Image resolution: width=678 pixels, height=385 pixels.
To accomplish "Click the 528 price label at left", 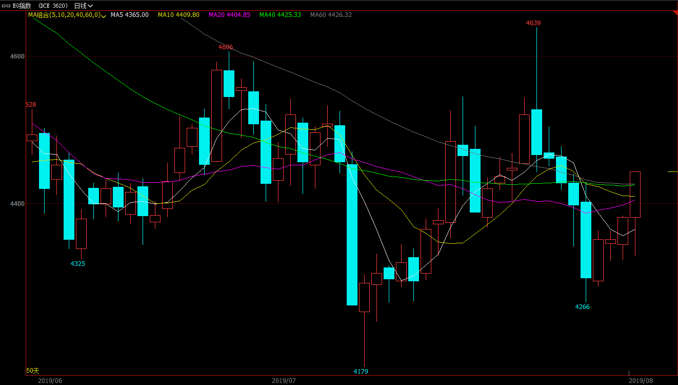I will click(x=31, y=105).
